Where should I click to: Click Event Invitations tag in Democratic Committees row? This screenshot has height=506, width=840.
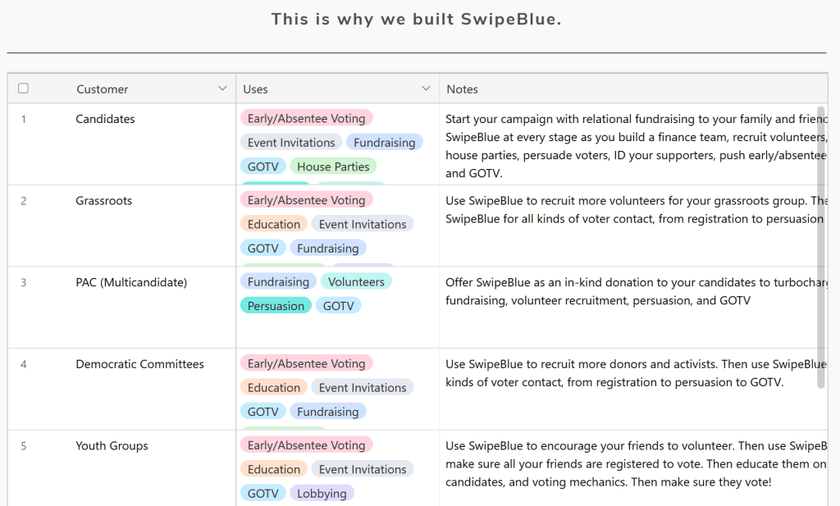click(363, 388)
